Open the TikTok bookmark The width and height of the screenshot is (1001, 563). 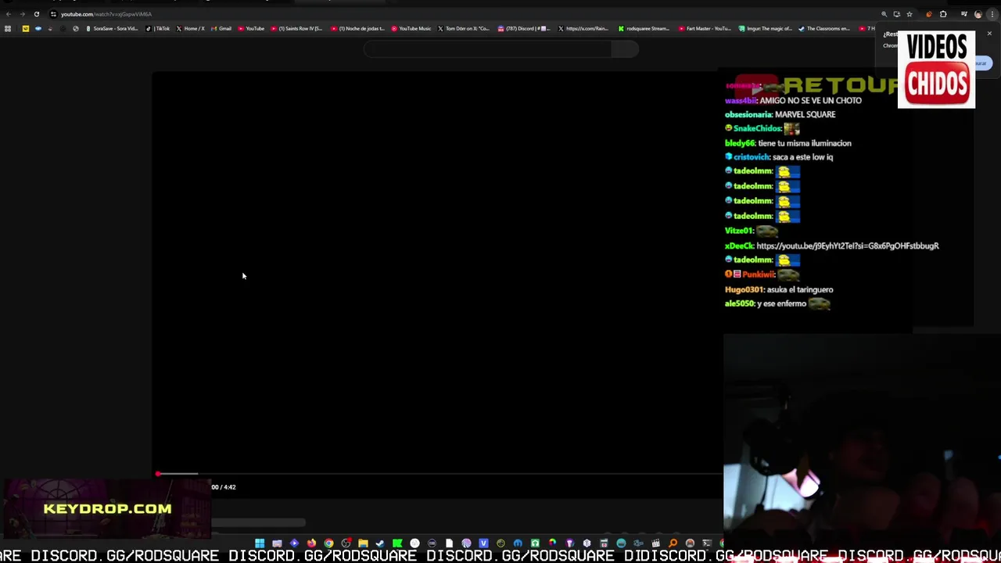click(x=158, y=29)
